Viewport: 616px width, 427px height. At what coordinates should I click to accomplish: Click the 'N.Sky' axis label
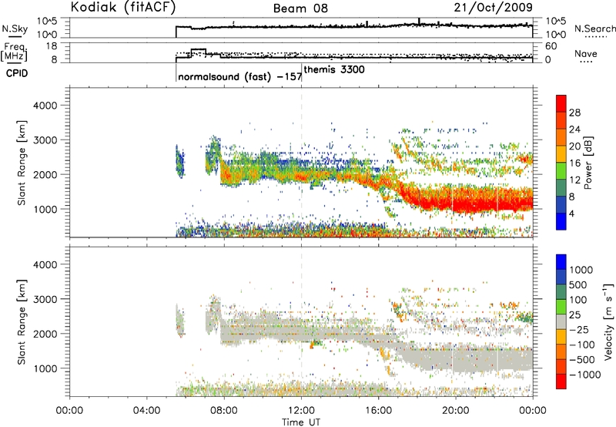15,29
